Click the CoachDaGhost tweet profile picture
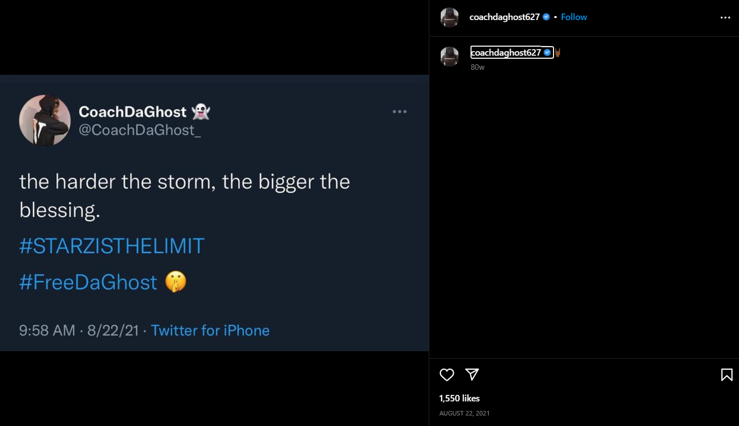Image resolution: width=739 pixels, height=426 pixels. click(x=45, y=120)
